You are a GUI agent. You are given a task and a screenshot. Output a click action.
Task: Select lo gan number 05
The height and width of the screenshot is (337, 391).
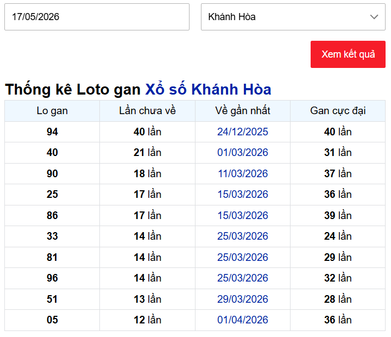pyautogui.click(x=52, y=320)
